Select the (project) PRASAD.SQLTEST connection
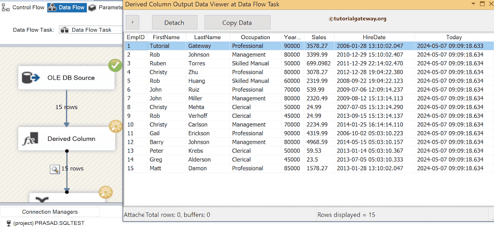 click(45, 223)
